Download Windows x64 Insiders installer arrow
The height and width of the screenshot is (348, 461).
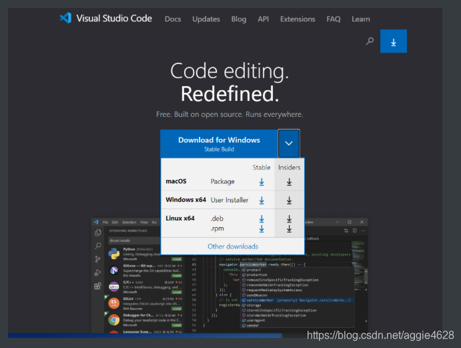click(289, 200)
